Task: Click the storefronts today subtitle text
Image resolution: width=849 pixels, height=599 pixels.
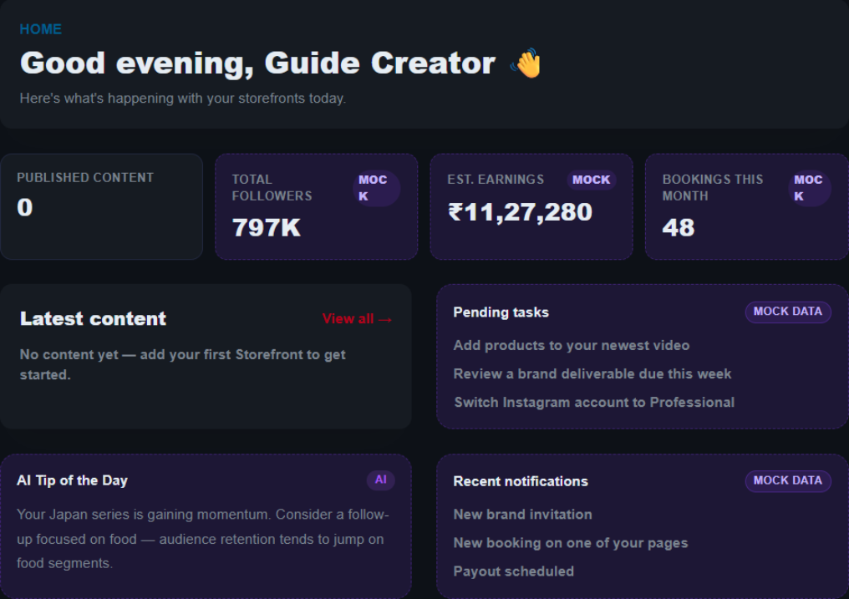Action: pyautogui.click(x=182, y=99)
